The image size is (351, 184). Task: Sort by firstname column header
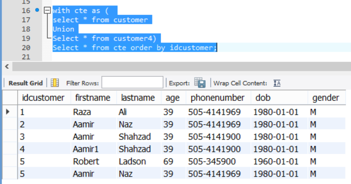[94, 98]
